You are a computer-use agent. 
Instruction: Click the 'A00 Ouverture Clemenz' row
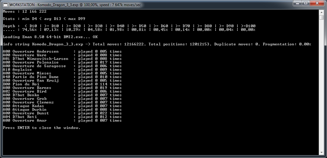point(62,102)
